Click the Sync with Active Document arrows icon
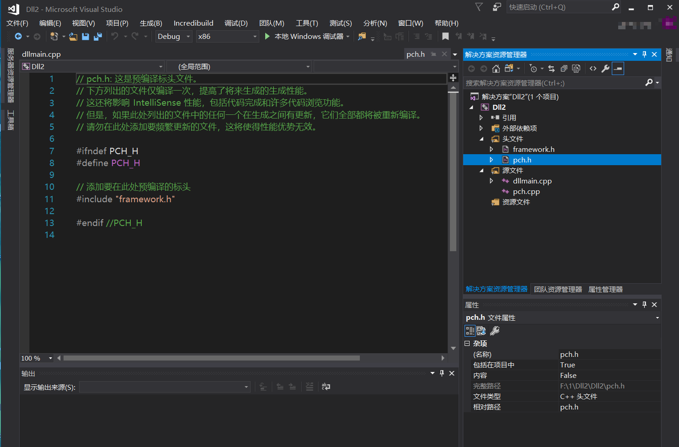This screenshot has height=447, width=679. click(x=551, y=69)
